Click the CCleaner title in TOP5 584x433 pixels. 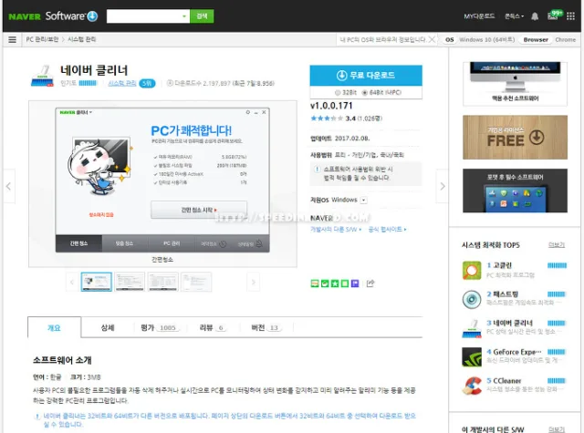507,381
